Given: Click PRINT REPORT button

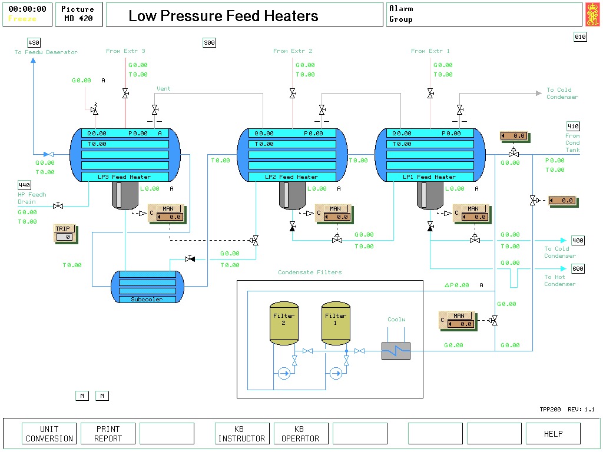Looking at the screenshot, I should tap(108, 434).
